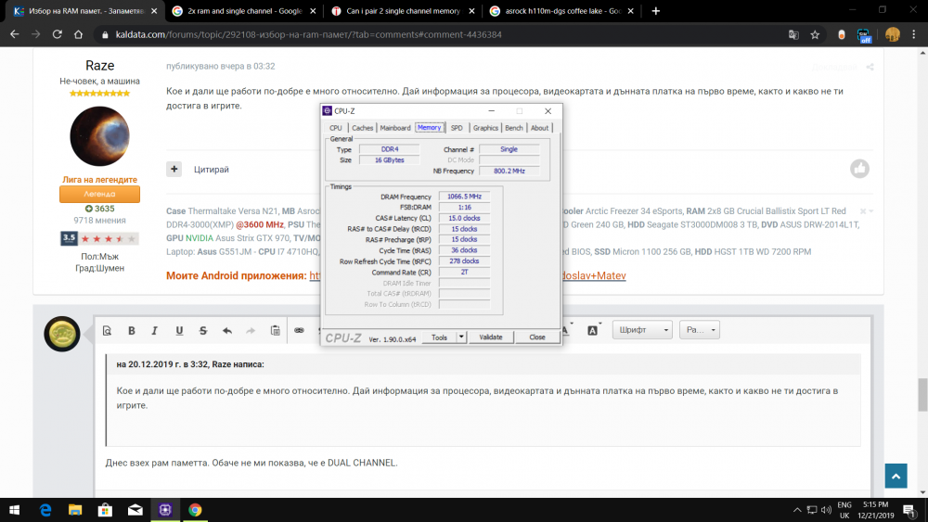Image resolution: width=928 pixels, height=522 pixels.
Task: Toggle bold formatting in the reply editor
Action: pos(132,330)
